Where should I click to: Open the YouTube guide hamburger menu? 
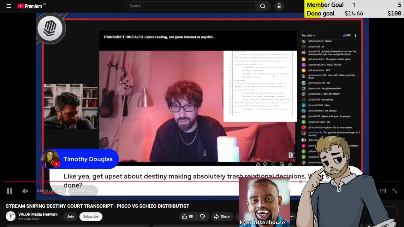[x=9, y=6]
